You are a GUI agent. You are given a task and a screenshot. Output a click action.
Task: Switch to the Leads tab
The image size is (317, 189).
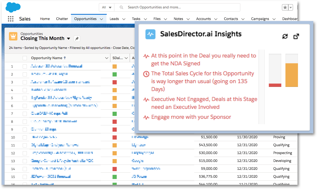[x=114, y=19]
